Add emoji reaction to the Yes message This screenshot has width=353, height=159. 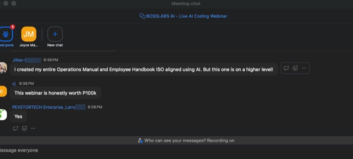click(24, 128)
